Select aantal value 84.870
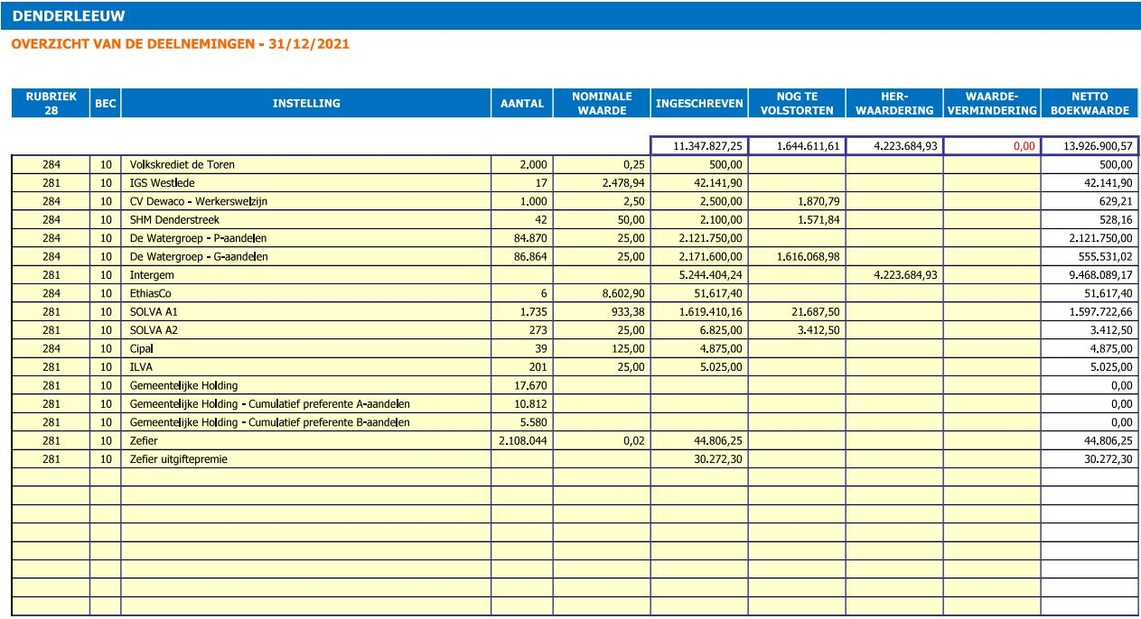 point(522,238)
